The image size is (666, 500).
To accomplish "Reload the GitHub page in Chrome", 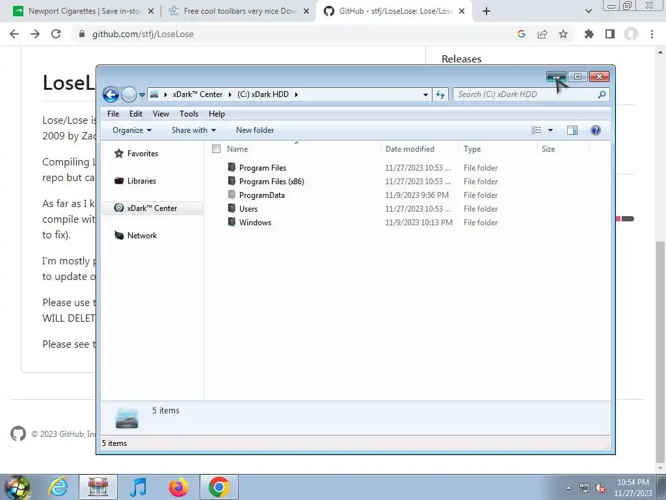I will 56,34.
